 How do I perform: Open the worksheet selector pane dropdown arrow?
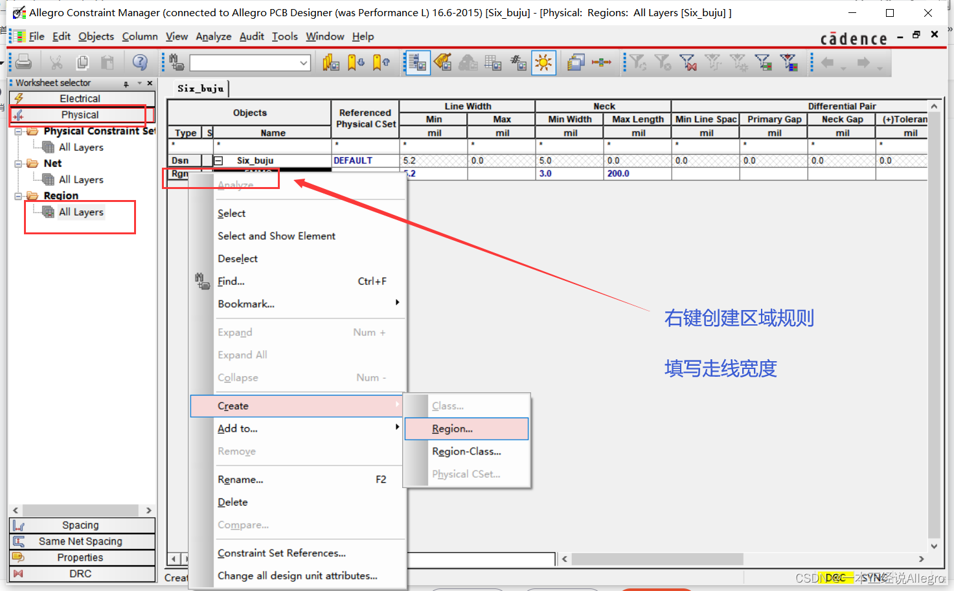(x=139, y=83)
